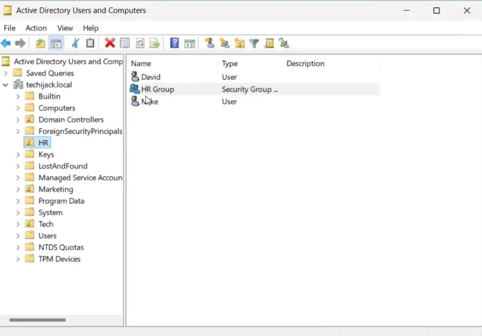Expand the Tech OU
The width and height of the screenshot is (482, 336).
pyautogui.click(x=18, y=225)
